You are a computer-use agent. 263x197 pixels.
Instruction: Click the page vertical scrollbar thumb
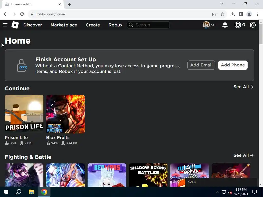pyautogui.click(x=261, y=34)
